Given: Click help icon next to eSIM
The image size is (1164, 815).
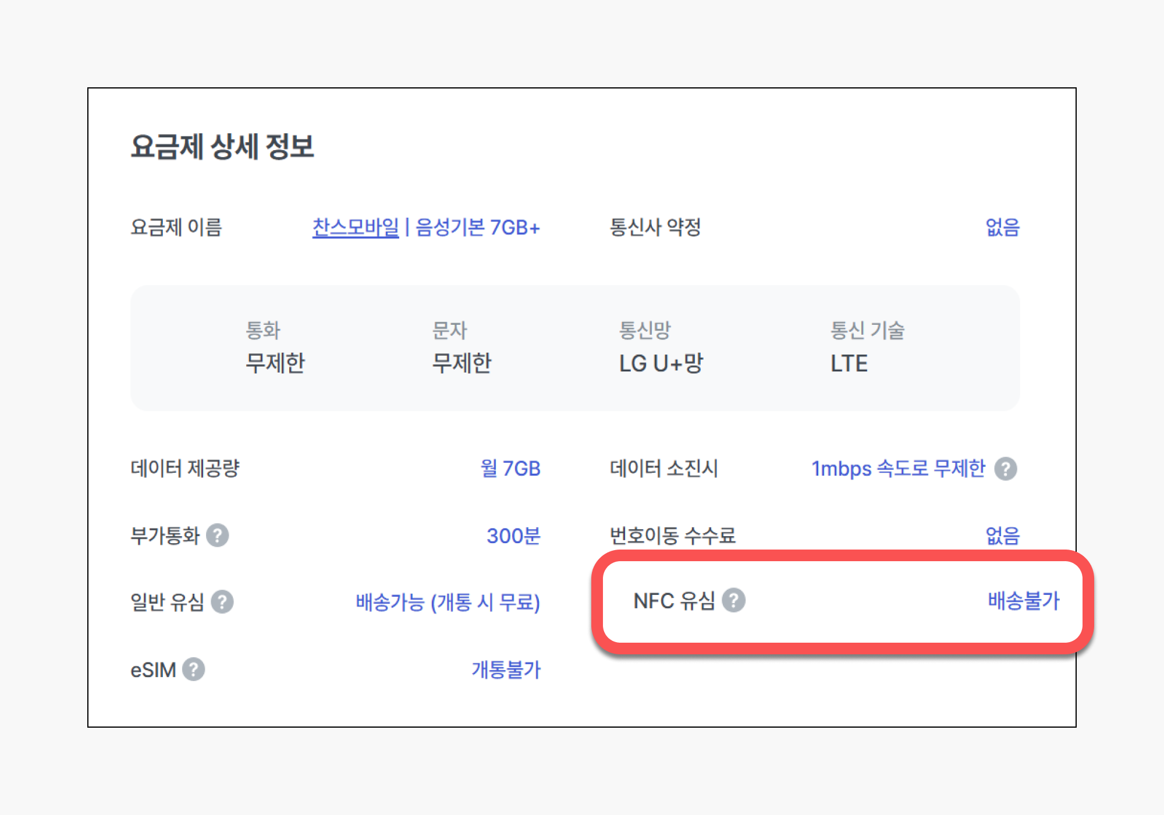Looking at the screenshot, I should 194,669.
